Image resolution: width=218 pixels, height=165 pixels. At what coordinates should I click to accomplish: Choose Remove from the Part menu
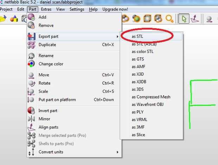(74, 25)
